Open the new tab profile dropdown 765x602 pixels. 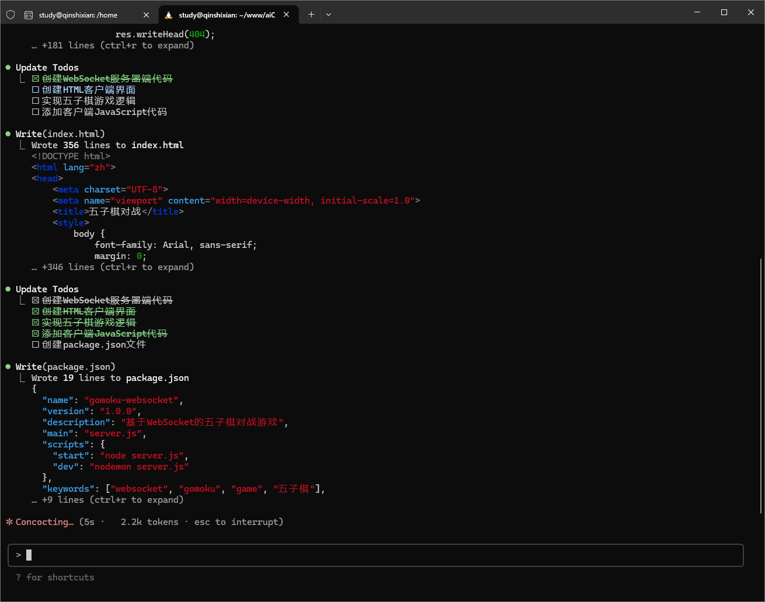tap(329, 15)
